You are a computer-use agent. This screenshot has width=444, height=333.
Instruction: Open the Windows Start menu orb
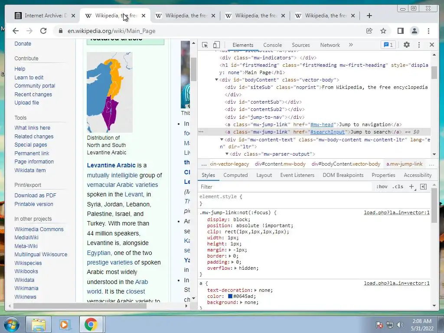pyautogui.click(x=12, y=324)
